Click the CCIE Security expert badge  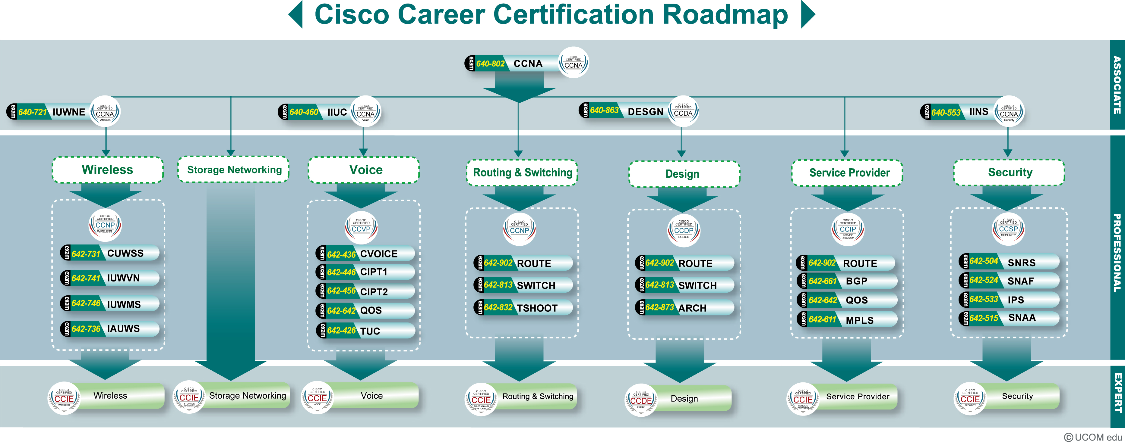click(x=970, y=398)
